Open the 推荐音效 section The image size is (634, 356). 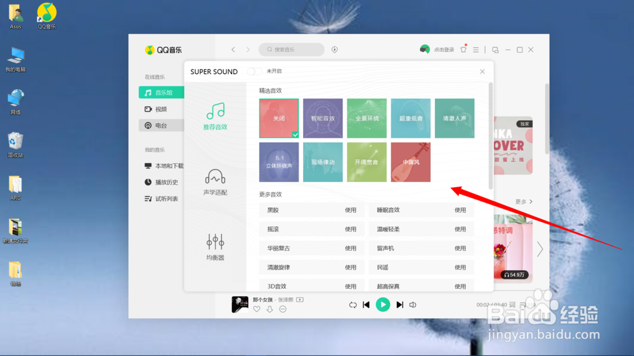[215, 116]
